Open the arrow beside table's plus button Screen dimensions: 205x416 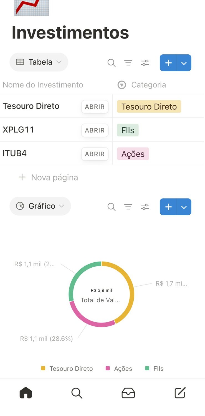pos(184,63)
